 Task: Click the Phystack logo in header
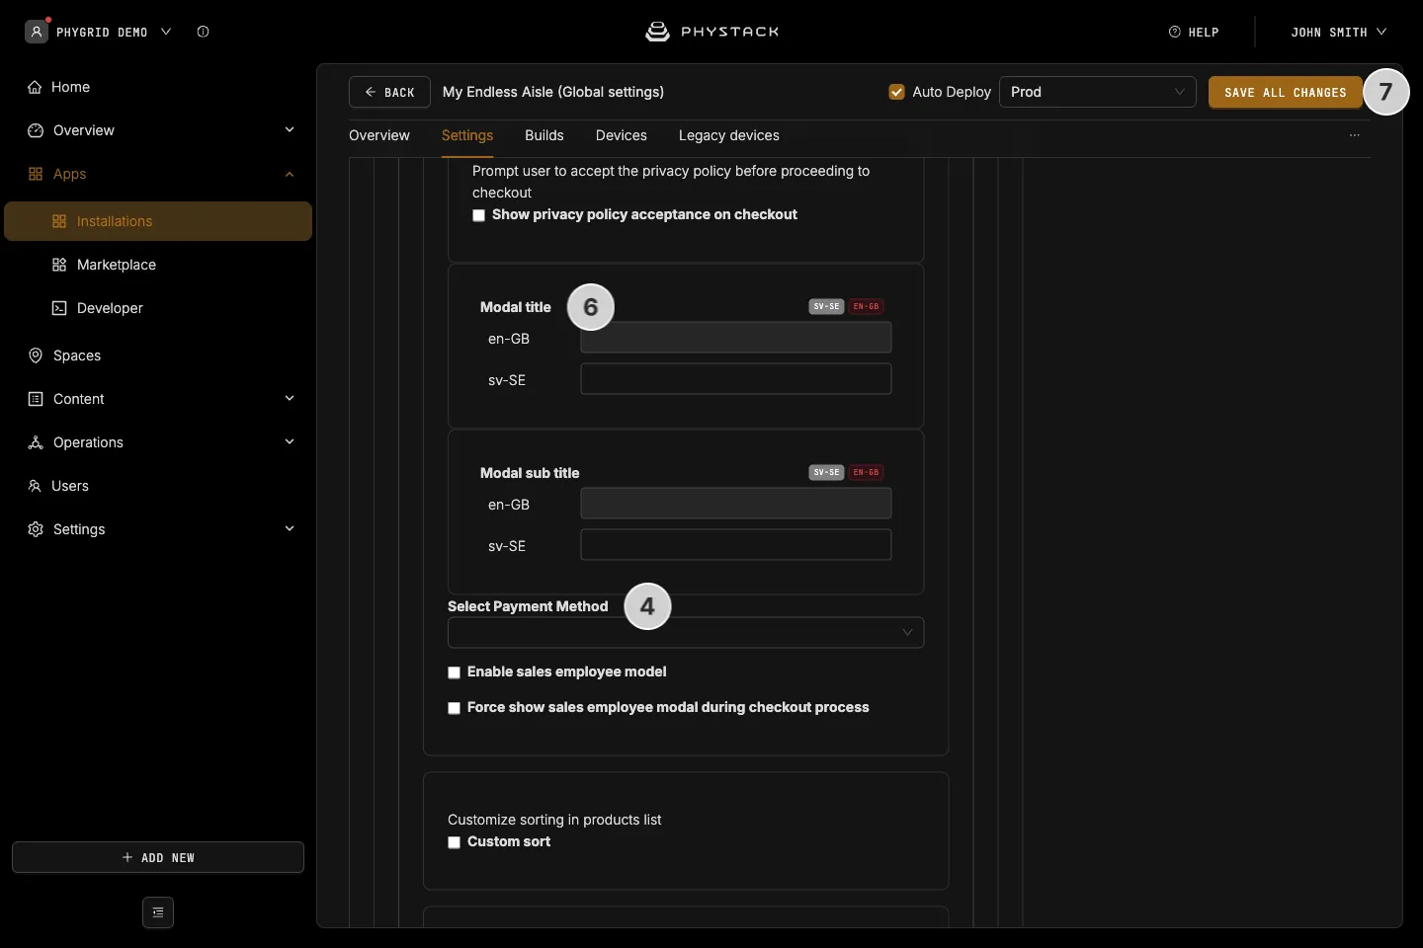(x=711, y=32)
